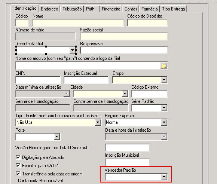This screenshot has width=217, height=184.
Task: Toggle Transferência pela data de origem checkbox
Action: [18, 174]
